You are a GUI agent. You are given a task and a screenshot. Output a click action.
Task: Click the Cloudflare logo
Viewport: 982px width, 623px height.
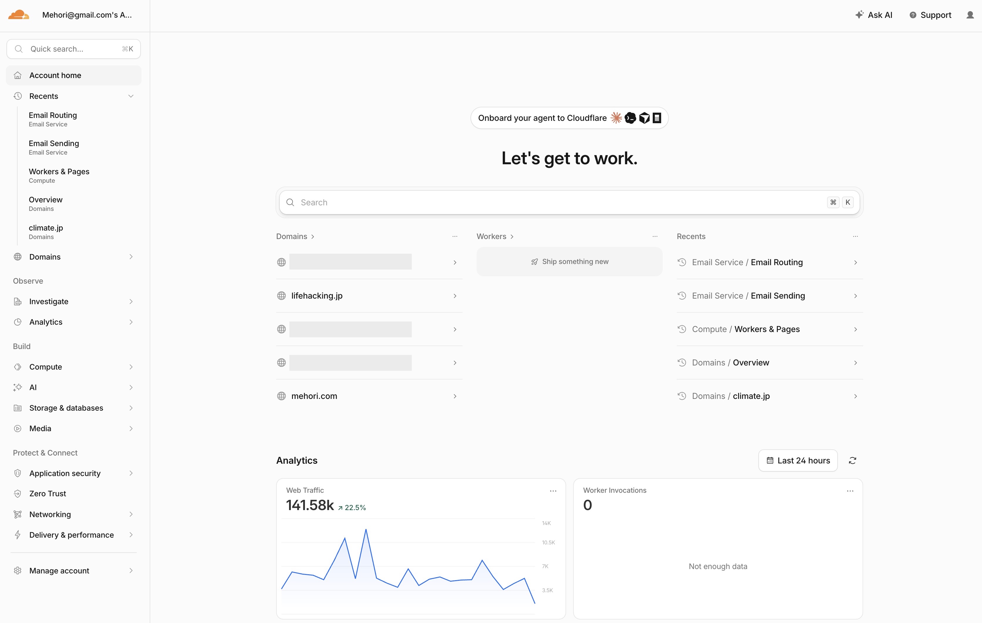pos(18,15)
